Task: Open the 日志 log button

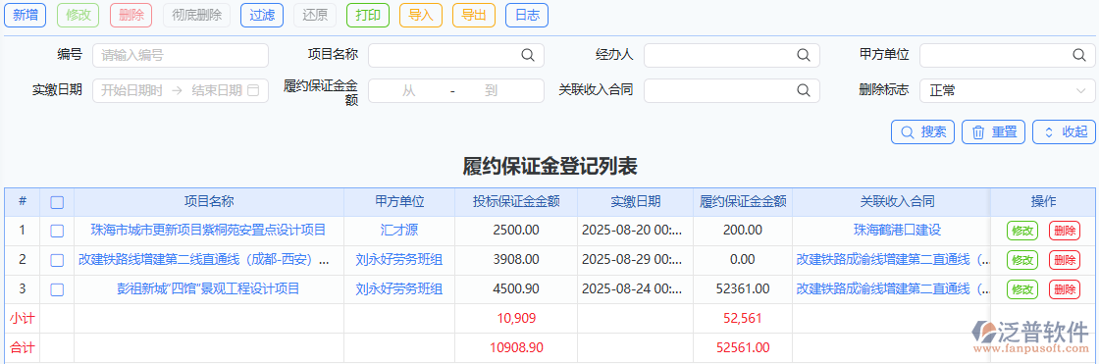Action: click(527, 16)
